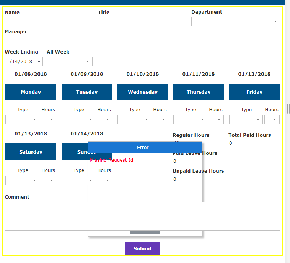Expand Tuesday's Type dropdown
The height and width of the screenshot is (263, 290).
pyautogui.click(x=78, y=120)
